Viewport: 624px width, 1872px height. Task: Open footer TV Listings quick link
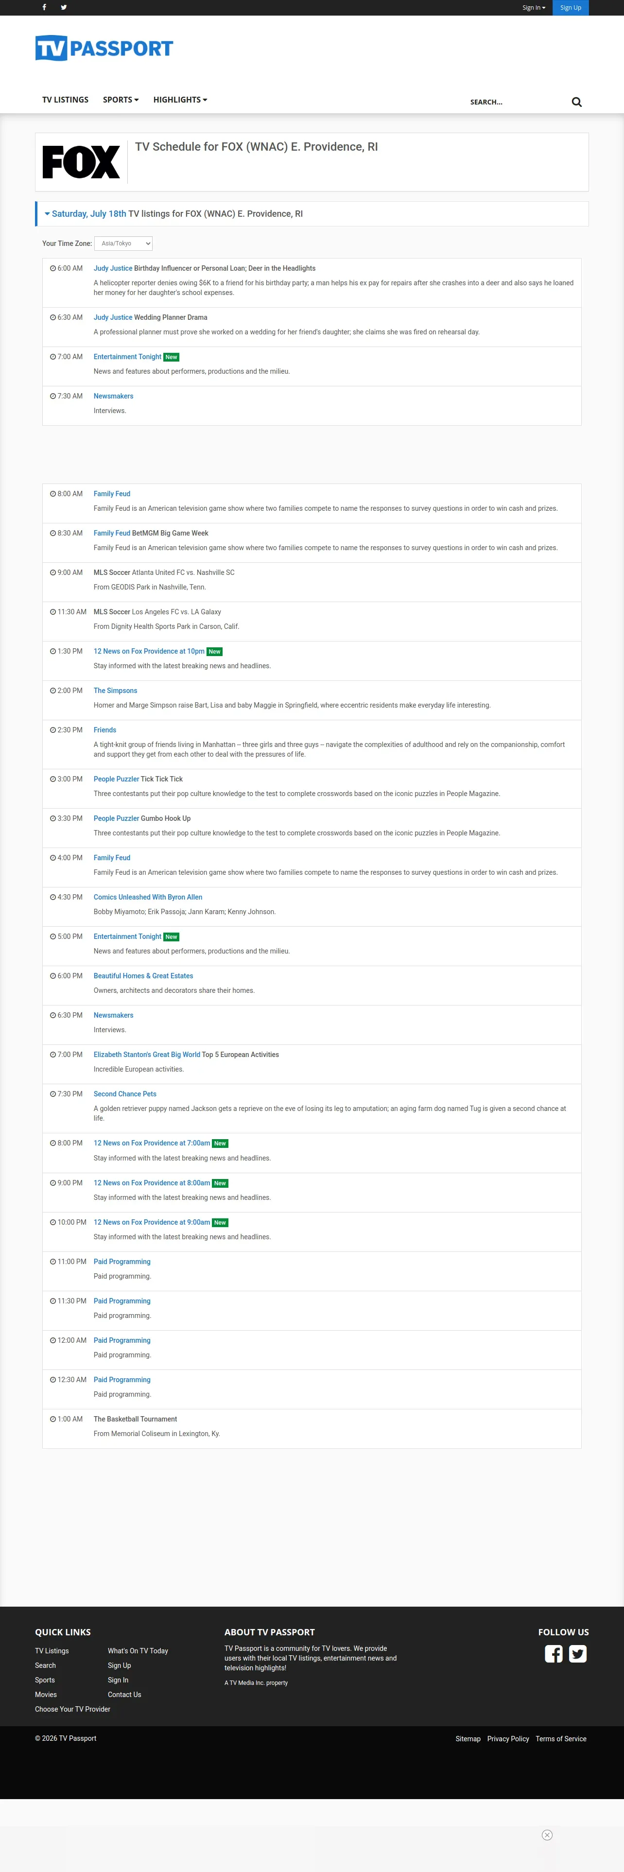pos(52,1651)
